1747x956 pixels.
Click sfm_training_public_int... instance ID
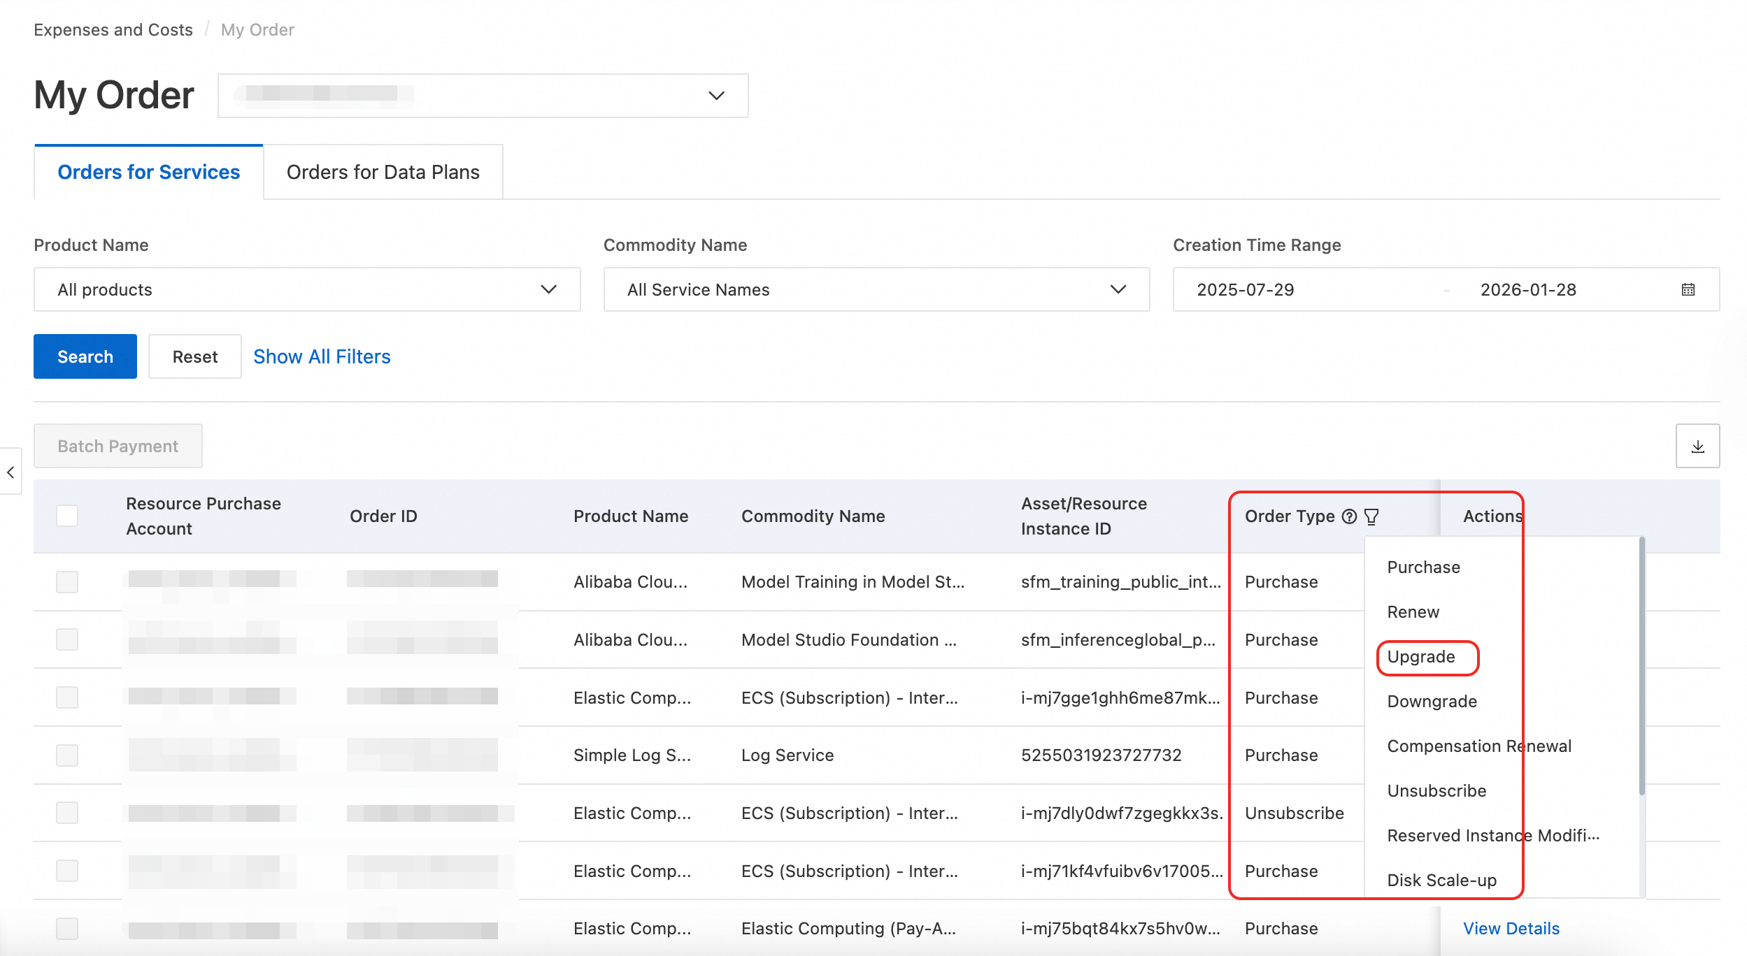pos(1121,581)
